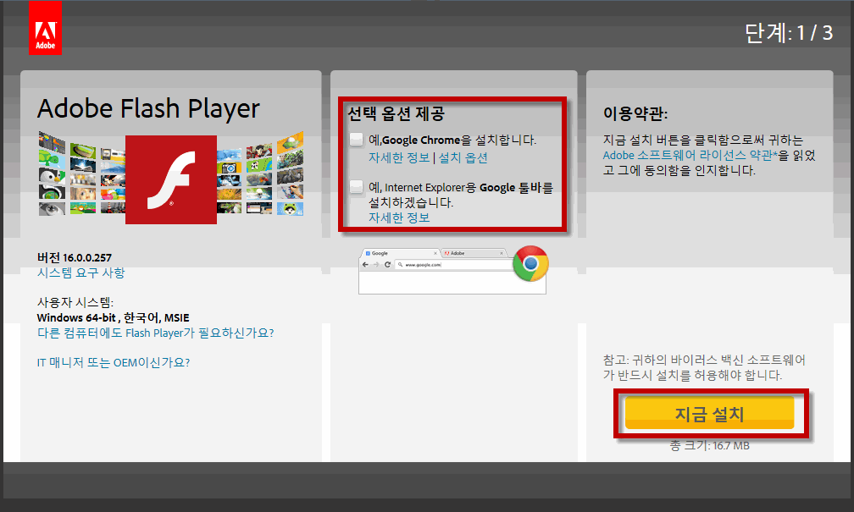Enable the Google Chrome install checkbox
854x512 pixels.
356,140
